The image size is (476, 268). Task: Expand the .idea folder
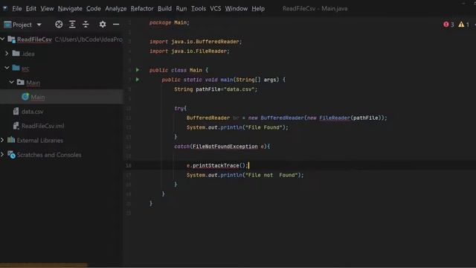pos(7,54)
